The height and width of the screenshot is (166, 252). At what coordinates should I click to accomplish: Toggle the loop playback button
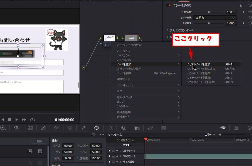33,120
